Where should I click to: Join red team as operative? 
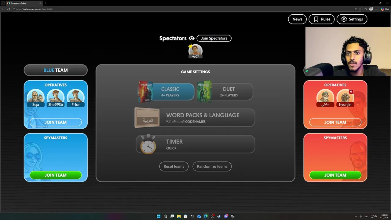point(335,122)
